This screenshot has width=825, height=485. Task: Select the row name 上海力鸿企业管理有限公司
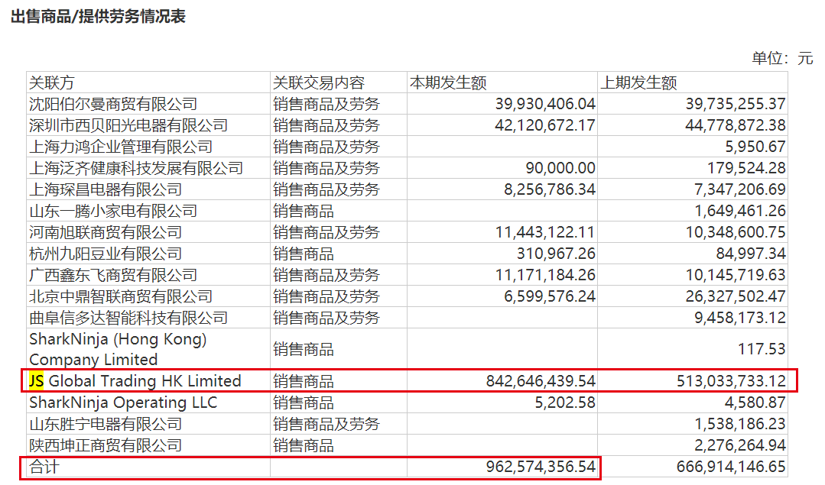[121, 147]
